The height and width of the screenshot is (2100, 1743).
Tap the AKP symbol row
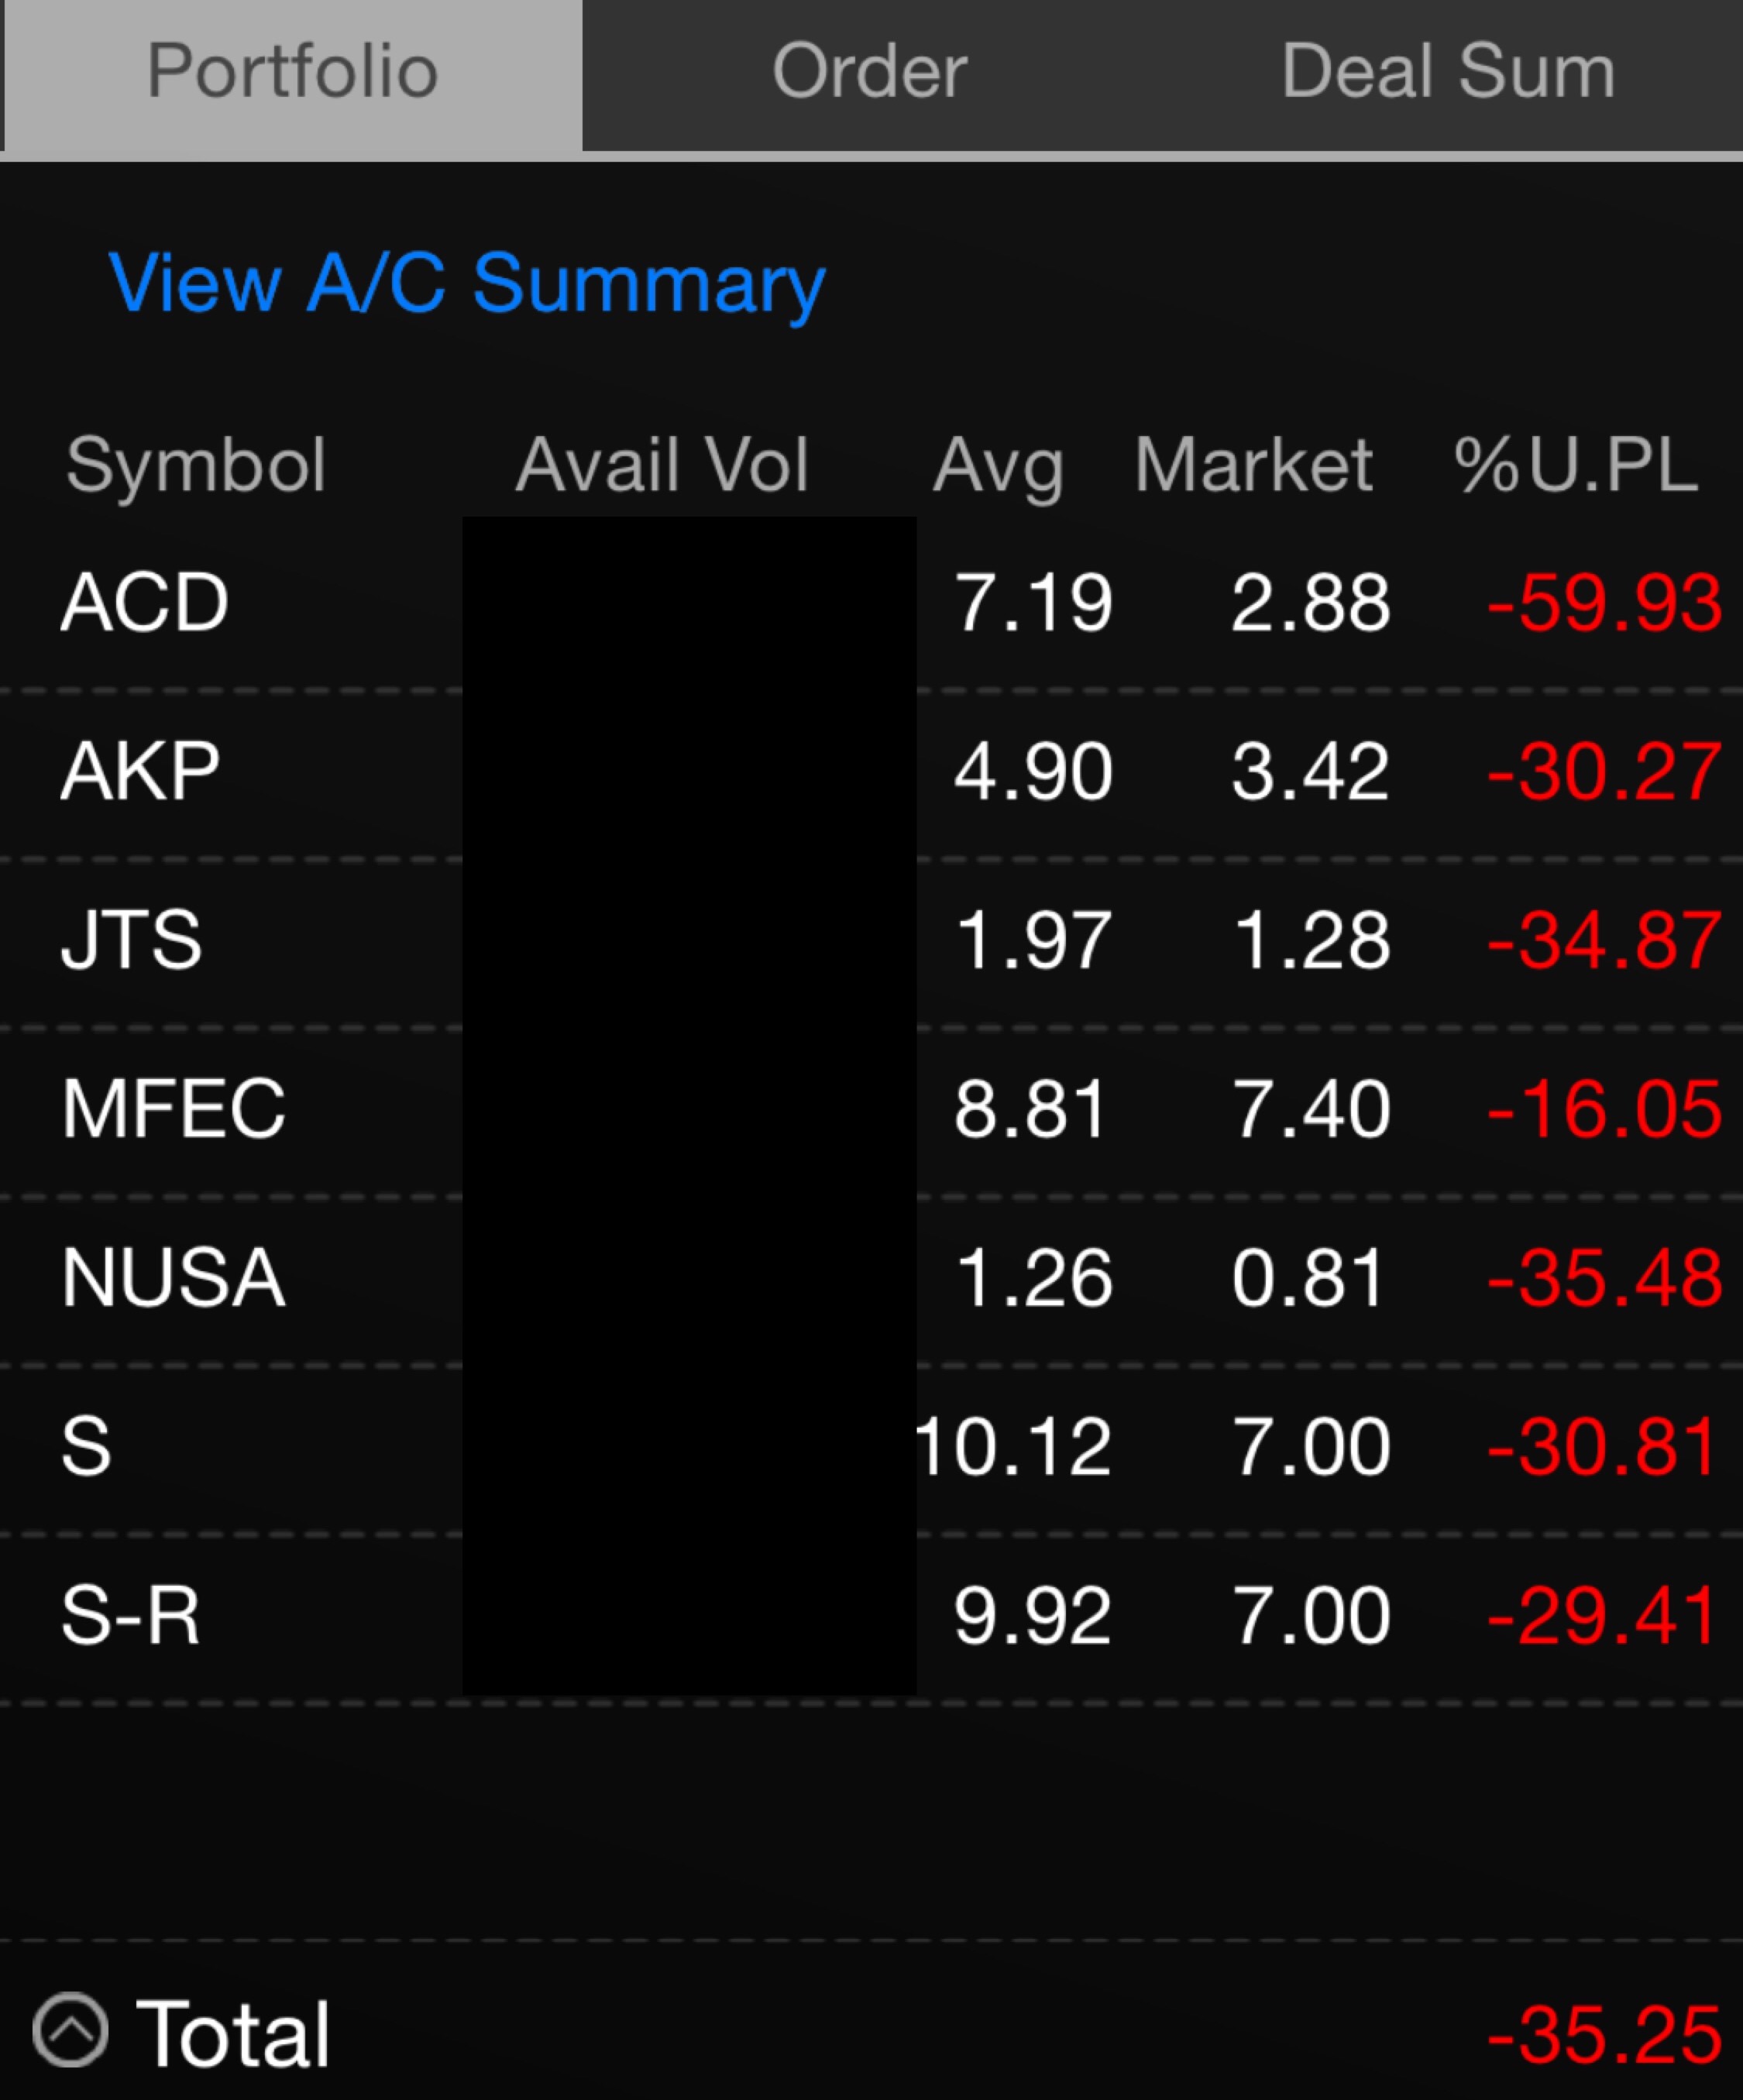(141, 772)
